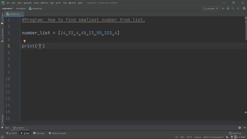Close the program tab in Run panel
The height and width of the screenshot is (139, 247).
point(26,128)
